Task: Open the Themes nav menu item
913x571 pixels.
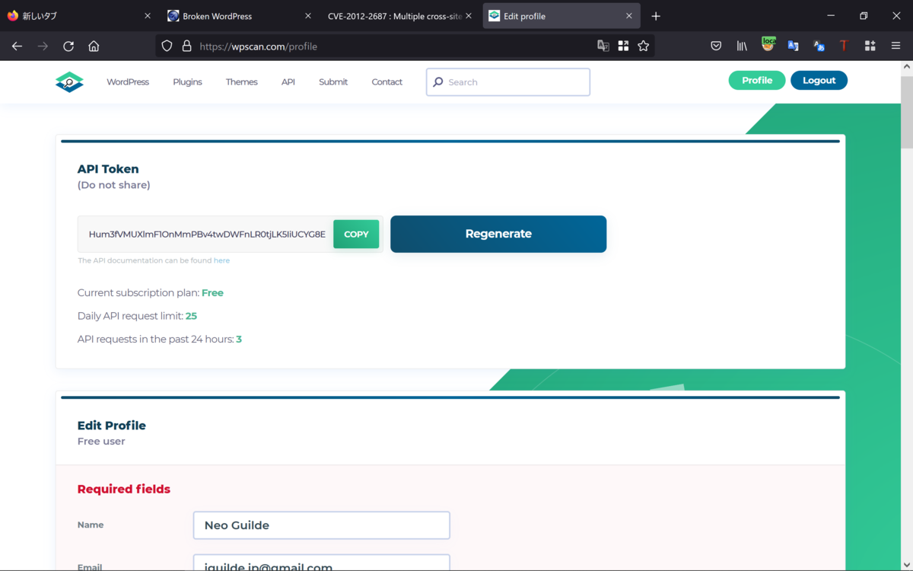Action: (x=241, y=82)
